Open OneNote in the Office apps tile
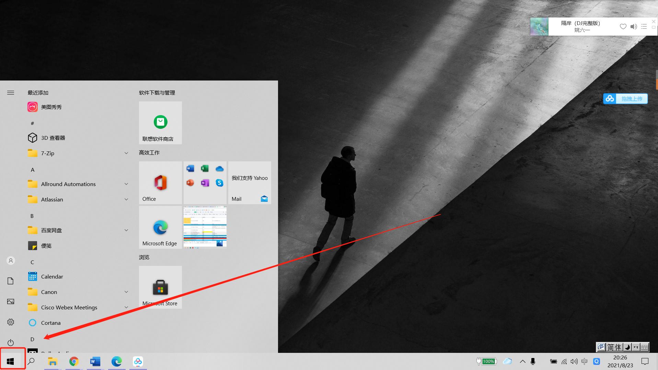 pyautogui.click(x=205, y=183)
